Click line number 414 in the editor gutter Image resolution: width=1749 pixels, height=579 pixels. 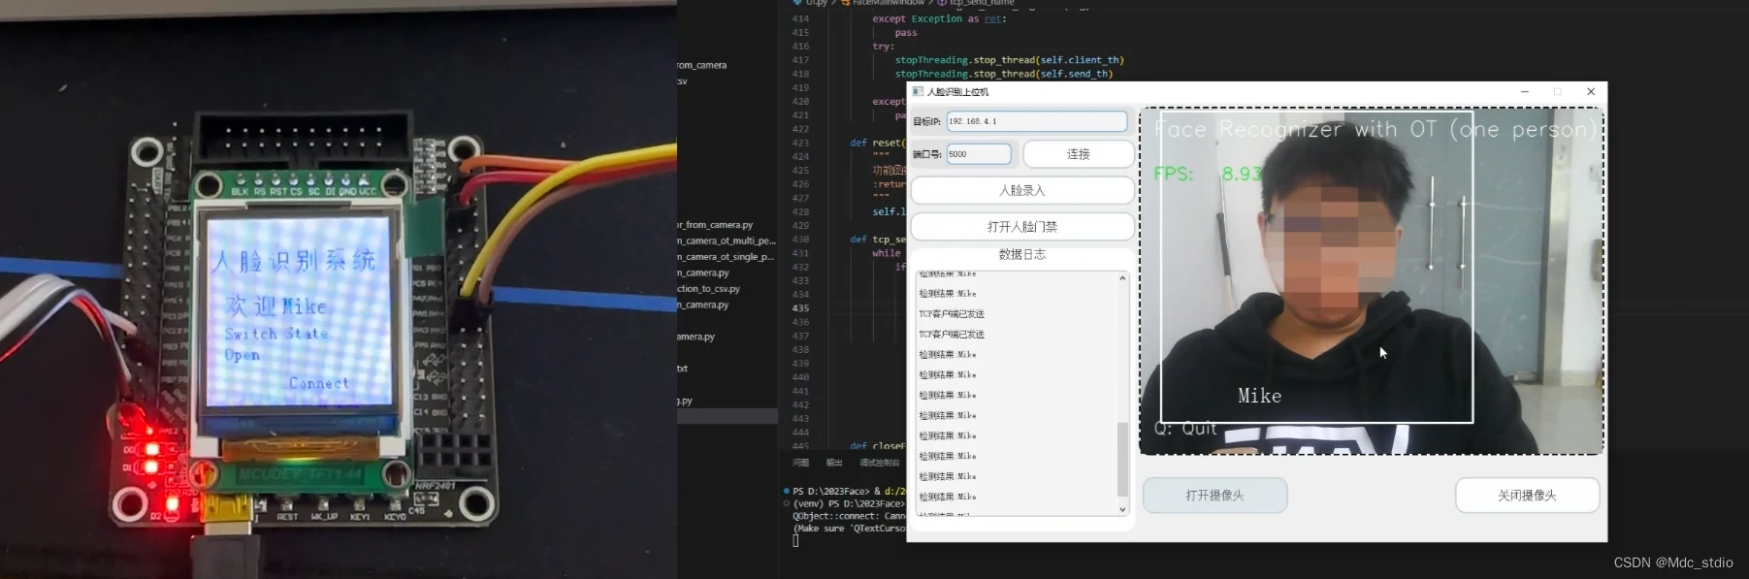(800, 18)
